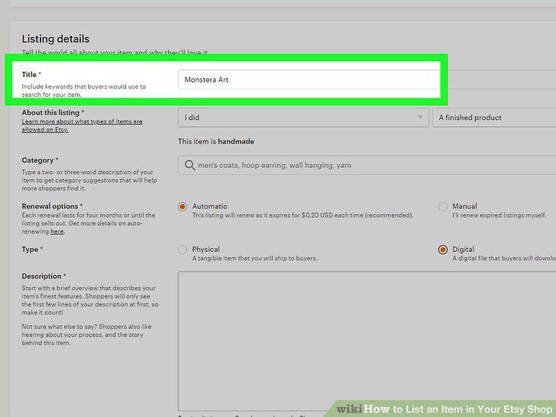The height and width of the screenshot is (417, 556).
Task: Click the Category search box
Action: [x=367, y=165]
